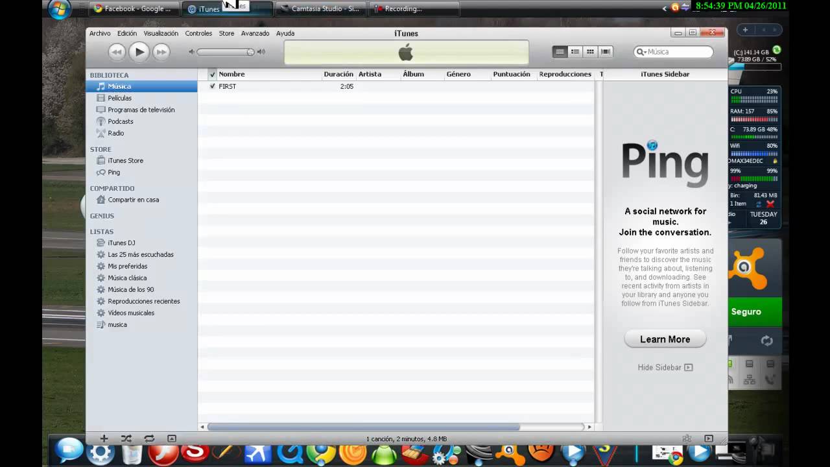The width and height of the screenshot is (830, 467).
Task: Open Programas de televisión library
Action: 141,110
